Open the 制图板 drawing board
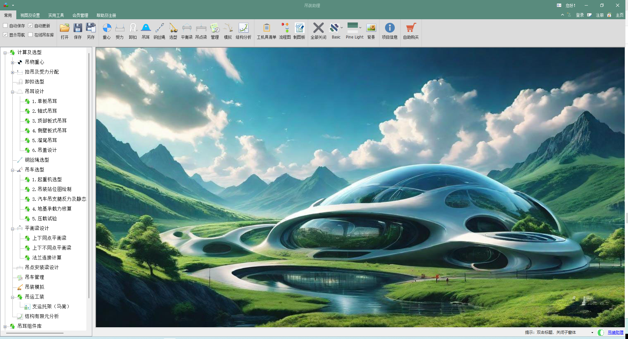 299,31
